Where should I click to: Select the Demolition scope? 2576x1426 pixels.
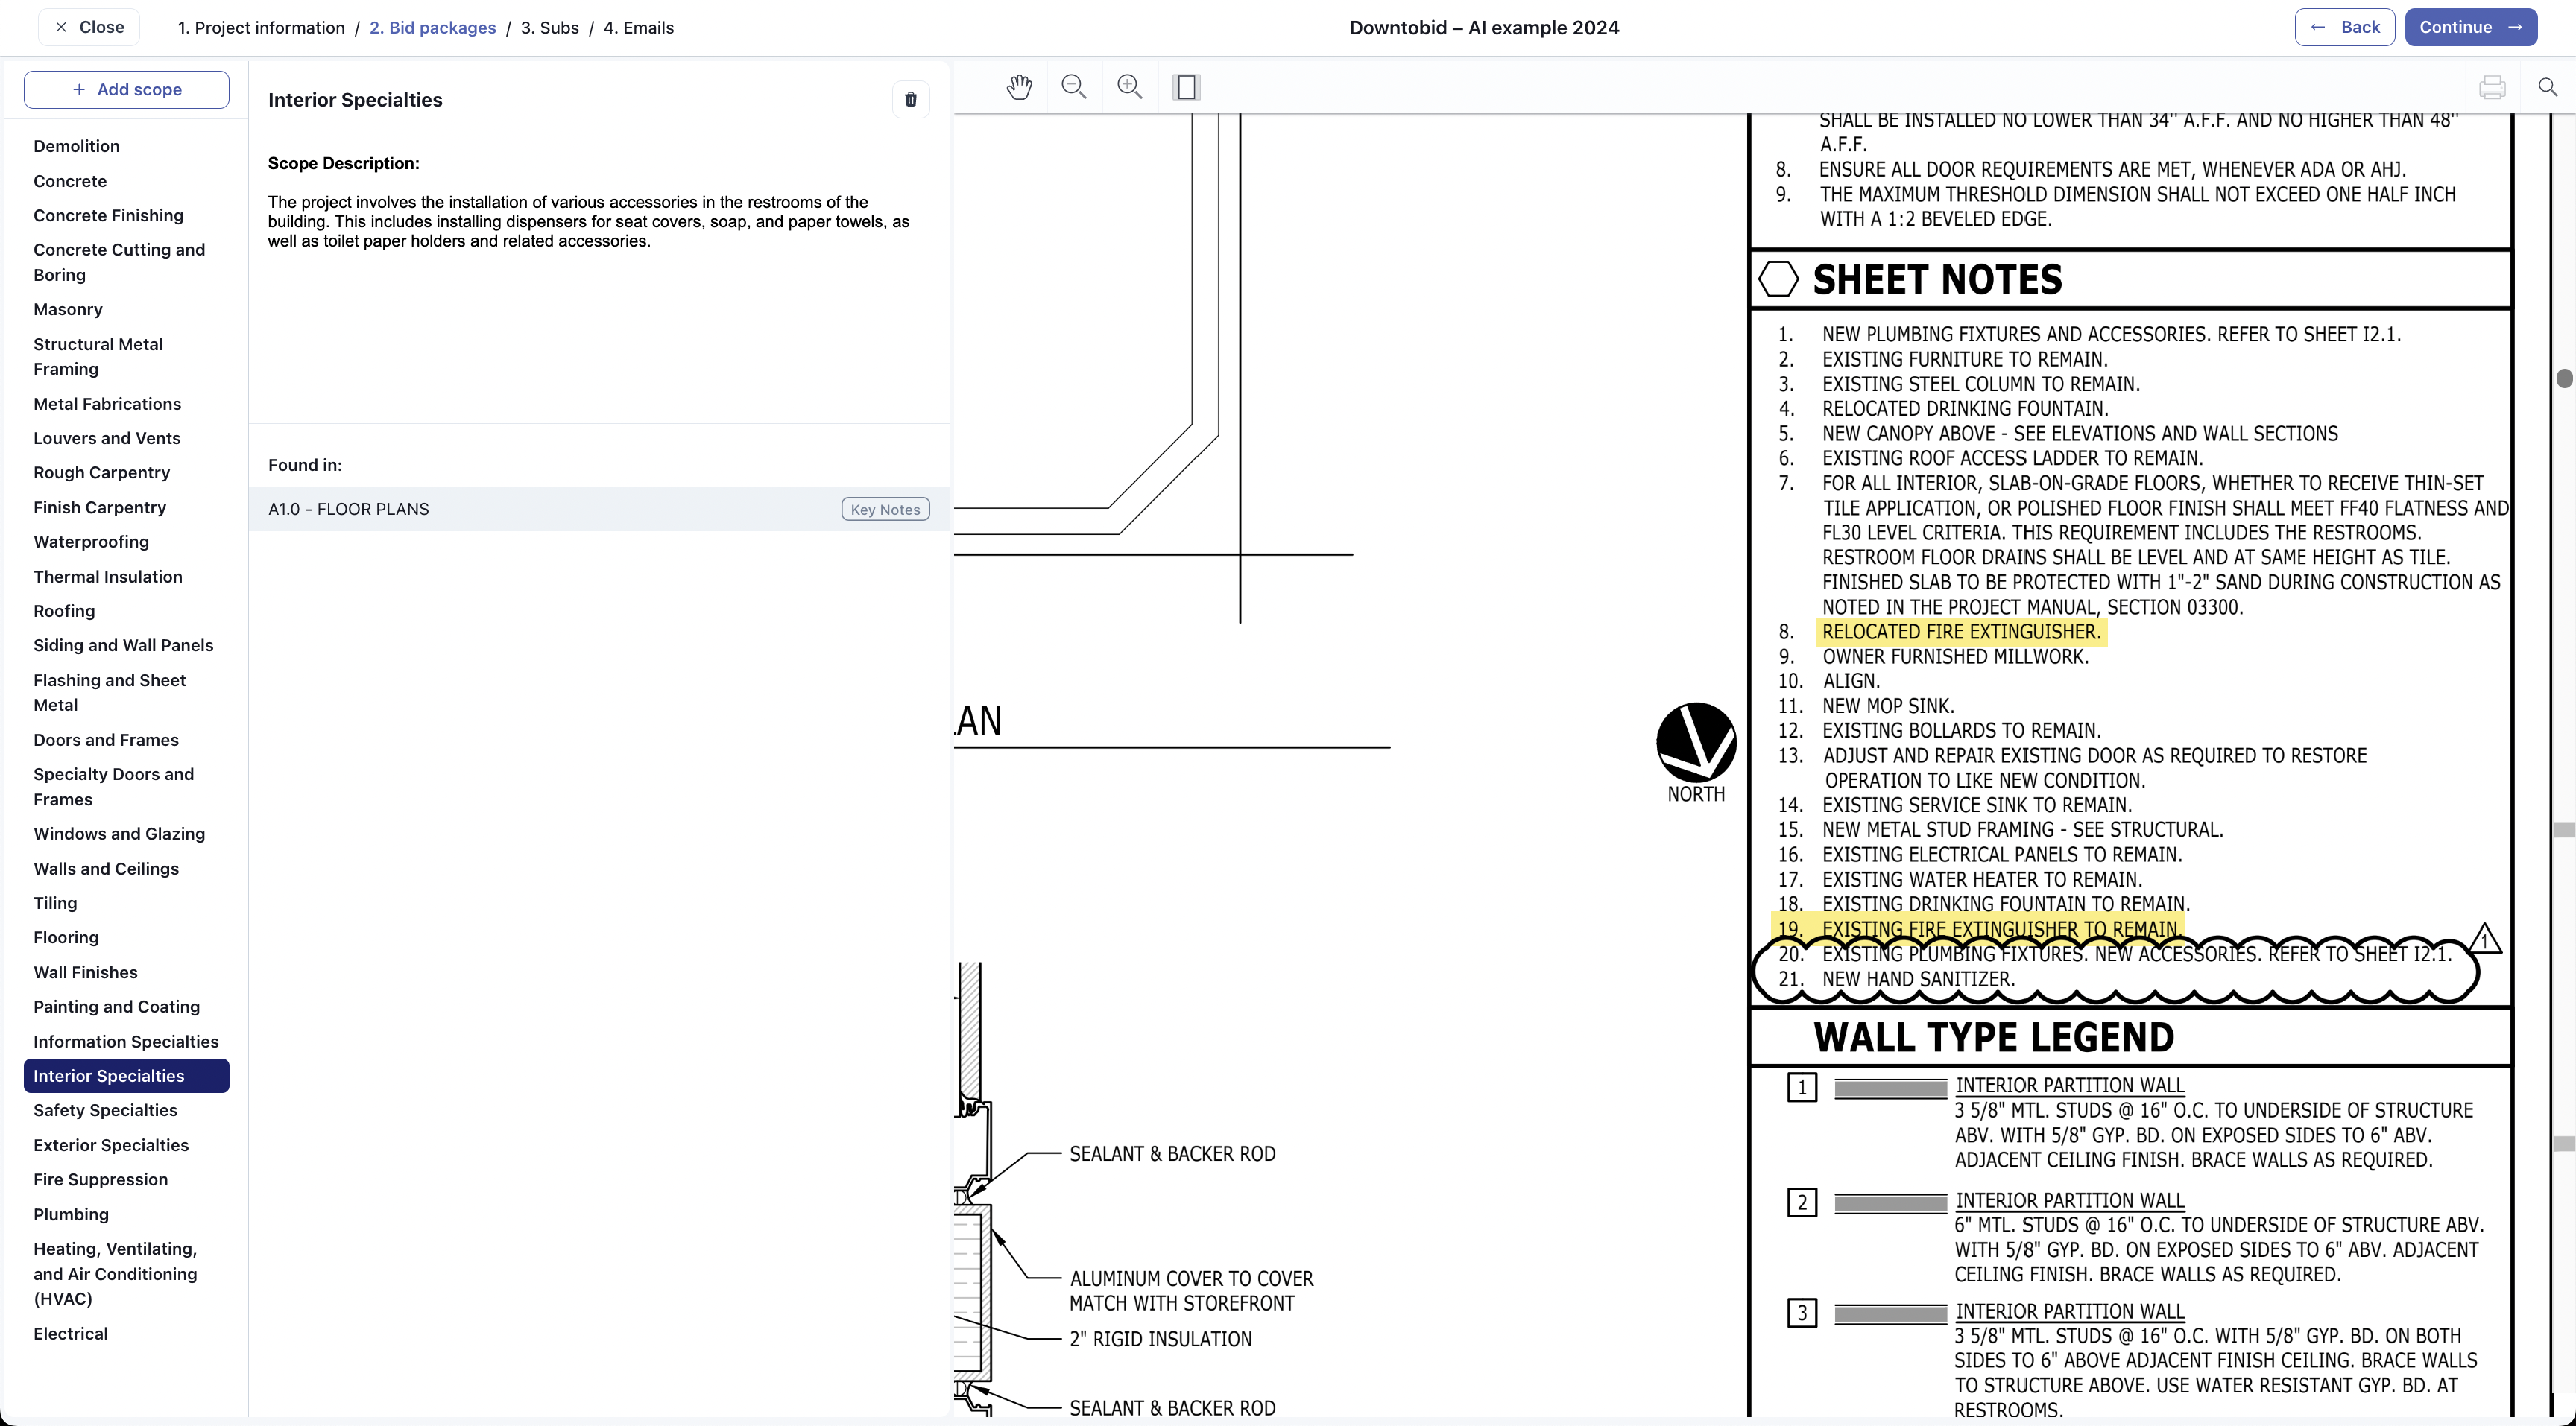click(x=76, y=146)
